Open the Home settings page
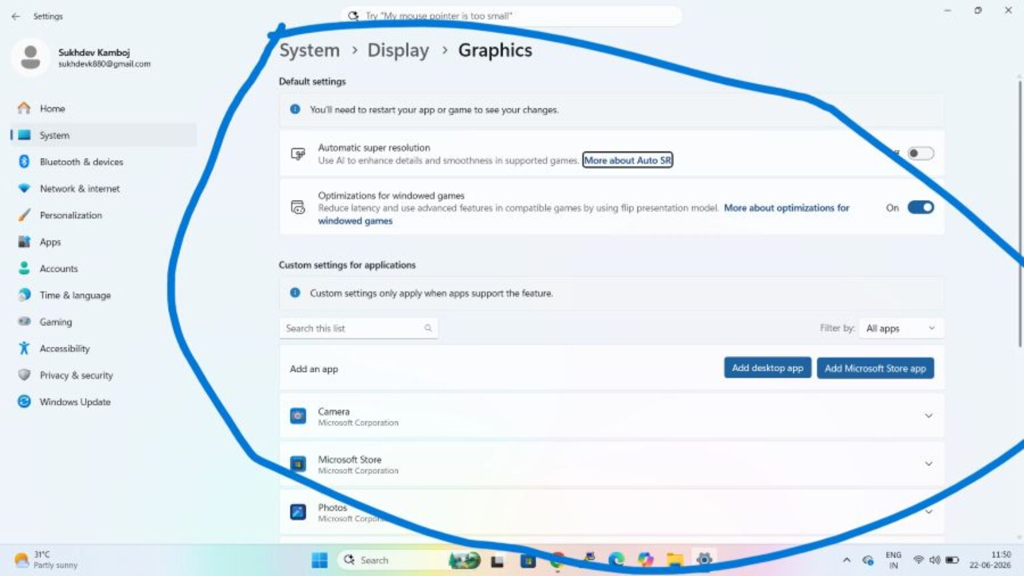The height and width of the screenshot is (576, 1024). coord(103,108)
